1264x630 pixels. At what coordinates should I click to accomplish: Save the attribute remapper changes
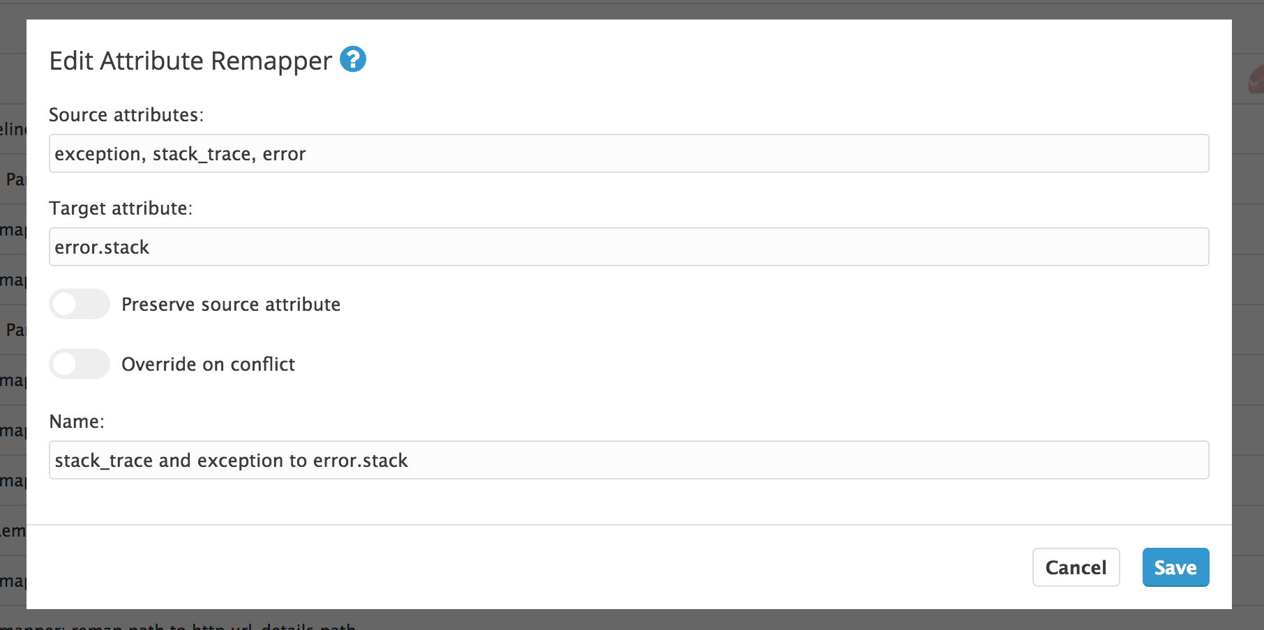(1175, 567)
